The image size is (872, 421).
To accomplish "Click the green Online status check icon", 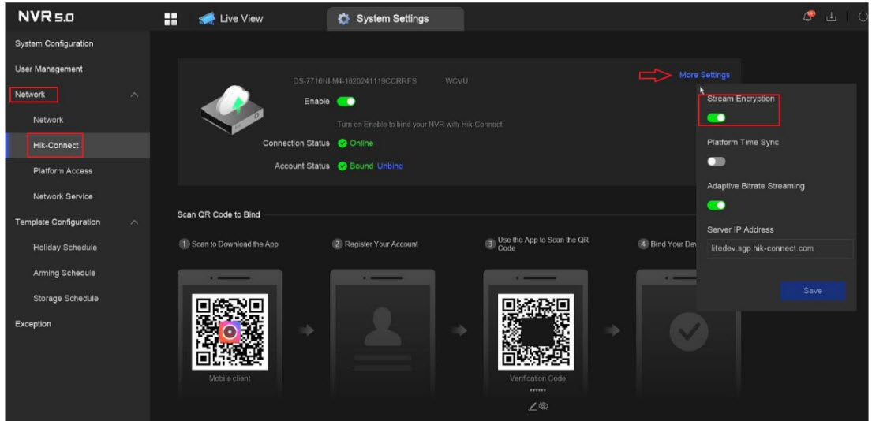I will point(342,143).
